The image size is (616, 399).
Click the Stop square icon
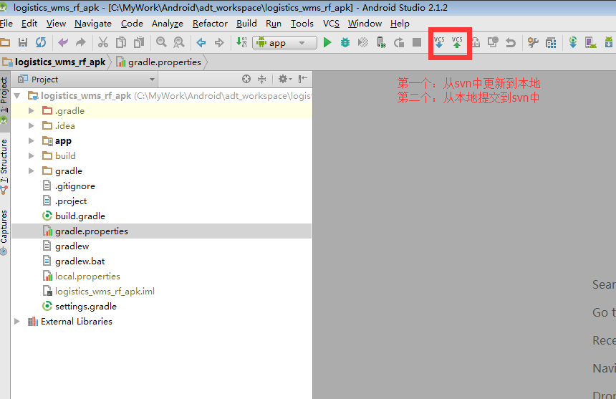pyautogui.click(x=417, y=42)
